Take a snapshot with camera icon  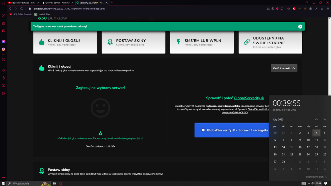(x=273, y=9)
